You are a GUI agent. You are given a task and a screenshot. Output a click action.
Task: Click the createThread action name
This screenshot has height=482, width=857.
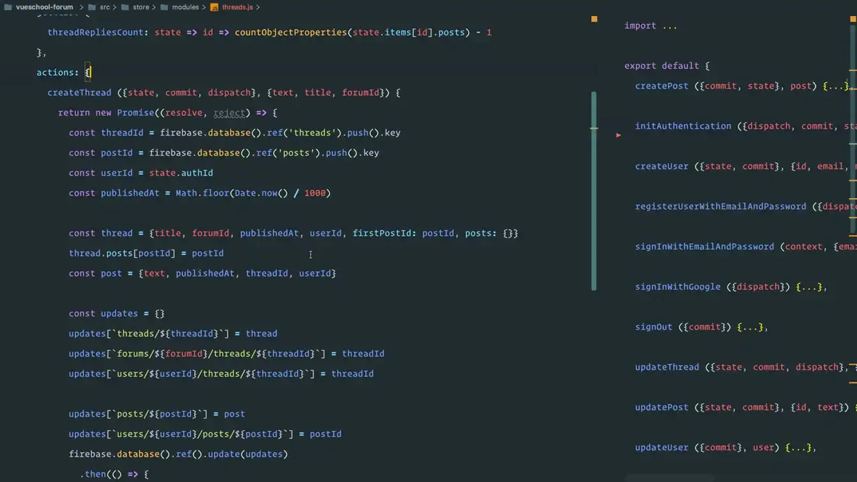(79, 92)
